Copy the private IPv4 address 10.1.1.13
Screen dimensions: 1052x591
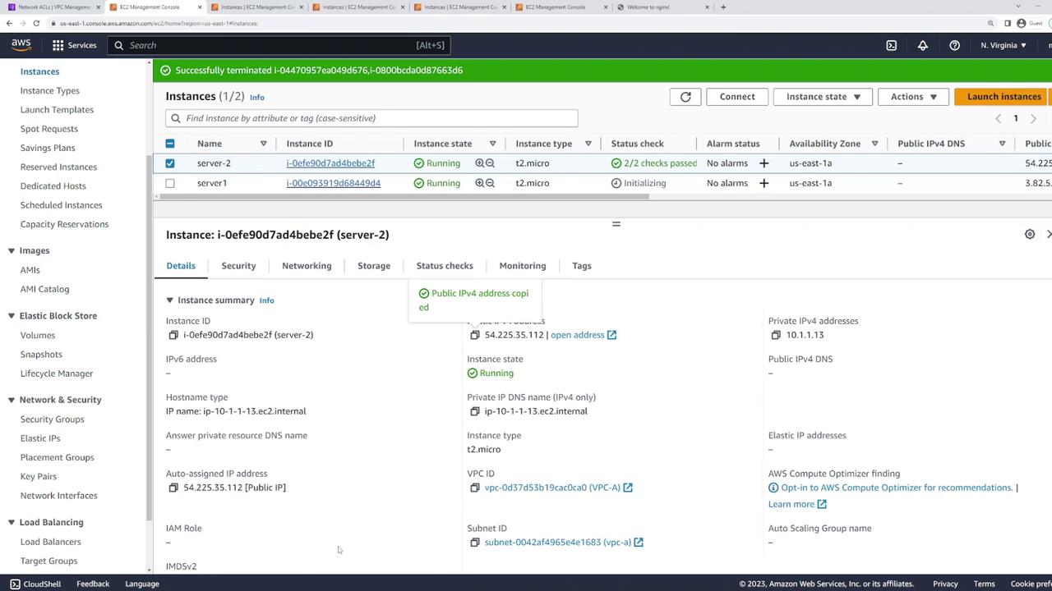(x=776, y=335)
